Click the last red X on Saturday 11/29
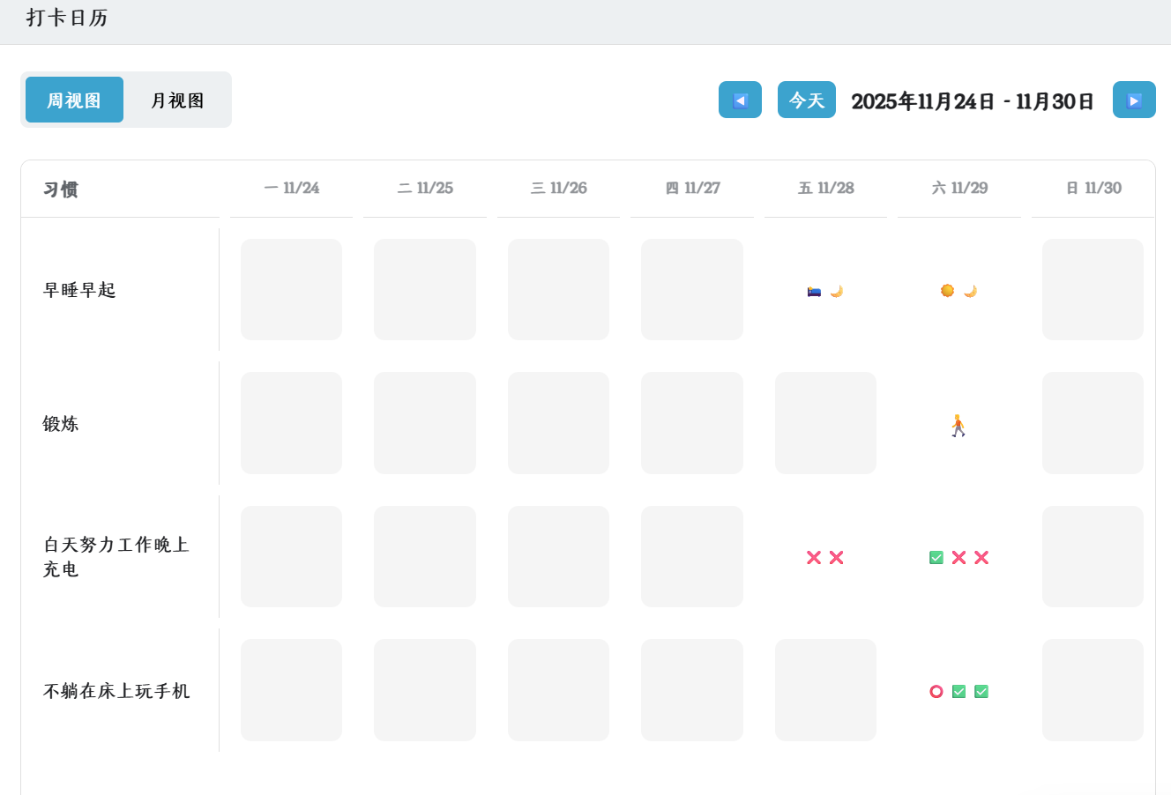1171x795 pixels. (981, 557)
